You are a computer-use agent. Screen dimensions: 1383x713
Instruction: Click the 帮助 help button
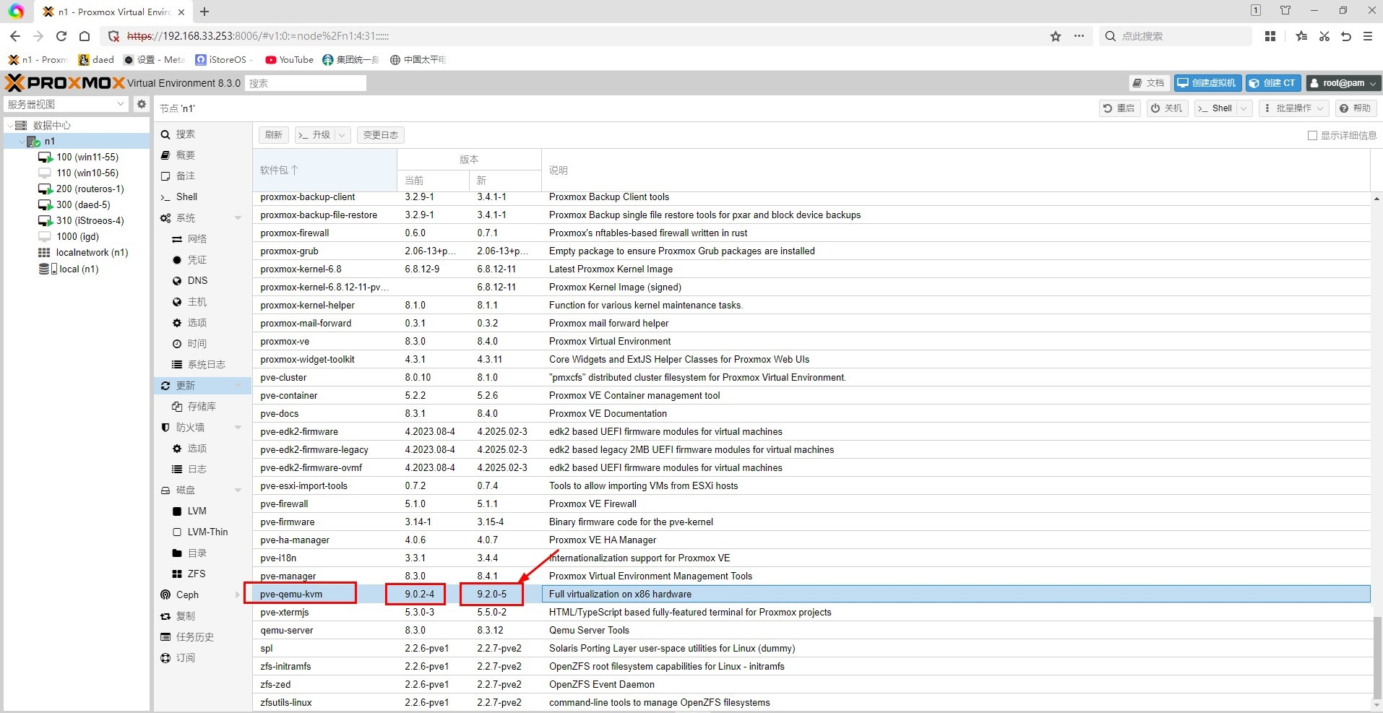(1356, 108)
